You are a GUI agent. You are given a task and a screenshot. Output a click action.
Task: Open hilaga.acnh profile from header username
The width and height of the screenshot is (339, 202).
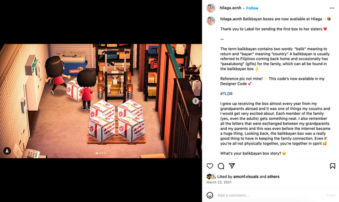[230, 8]
